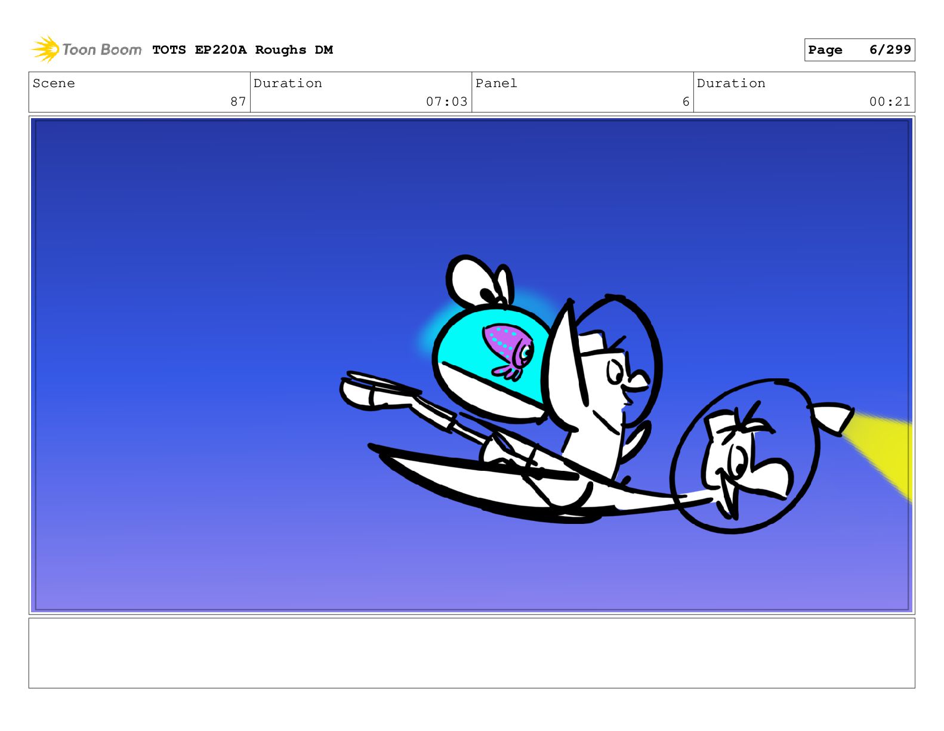Click the 'Toon Boom' wordmark text

(x=102, y=50)
